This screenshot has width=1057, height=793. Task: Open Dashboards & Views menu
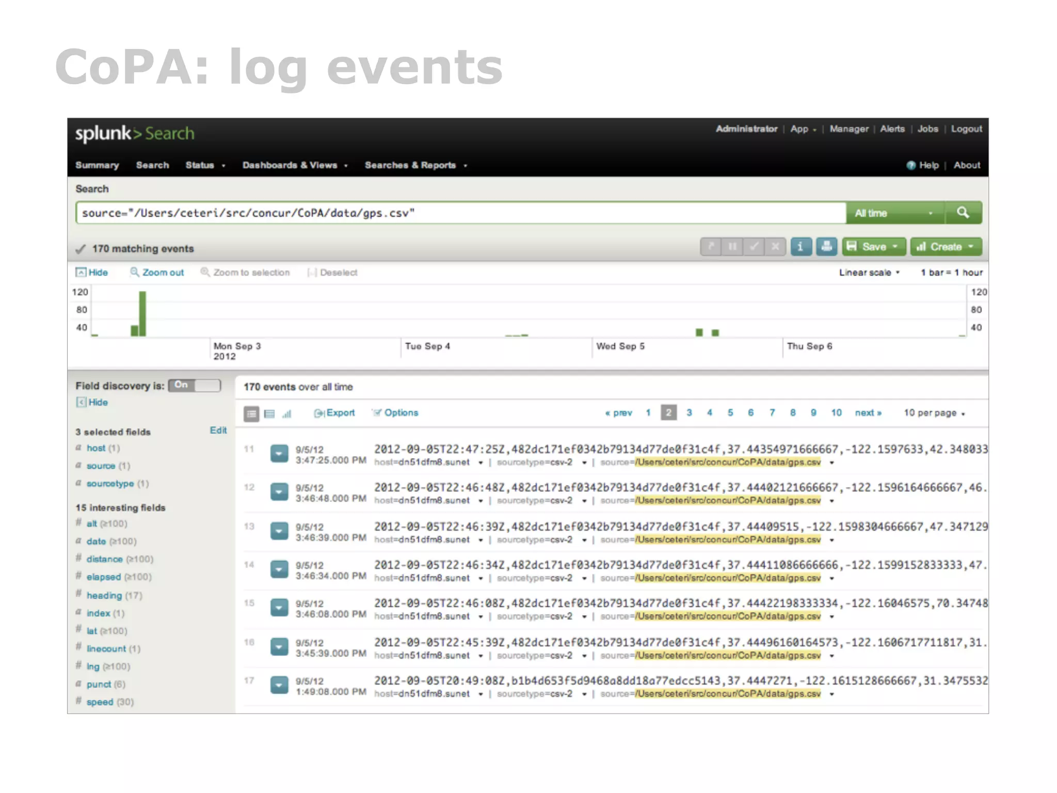295,165
